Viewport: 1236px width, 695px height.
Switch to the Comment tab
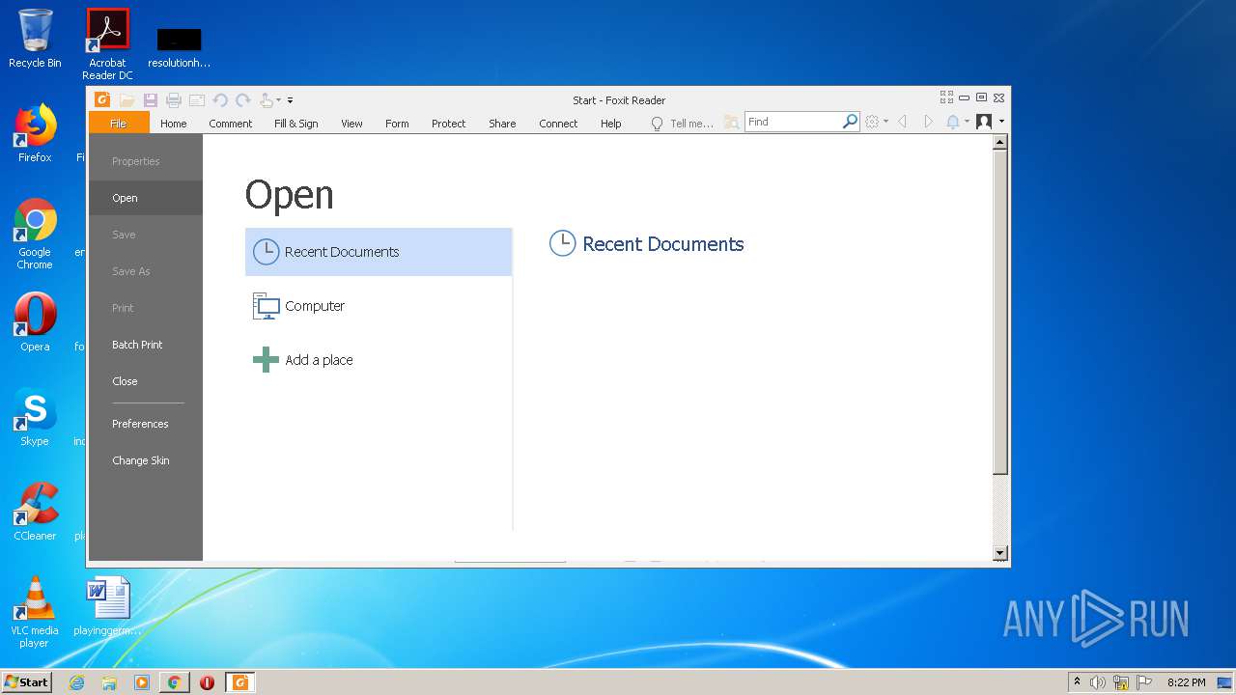click(231, 124)
